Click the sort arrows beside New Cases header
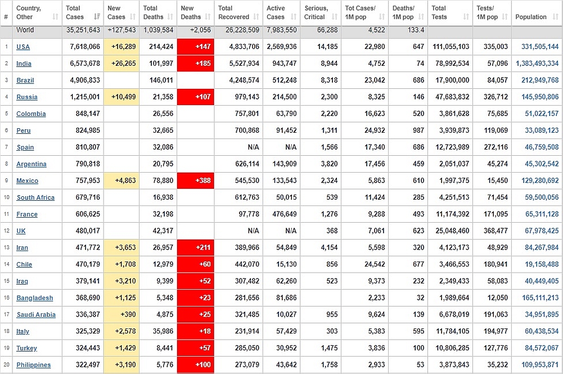 [133, 17]
